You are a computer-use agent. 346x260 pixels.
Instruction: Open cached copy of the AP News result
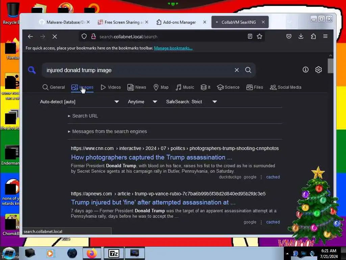[273, 222]
